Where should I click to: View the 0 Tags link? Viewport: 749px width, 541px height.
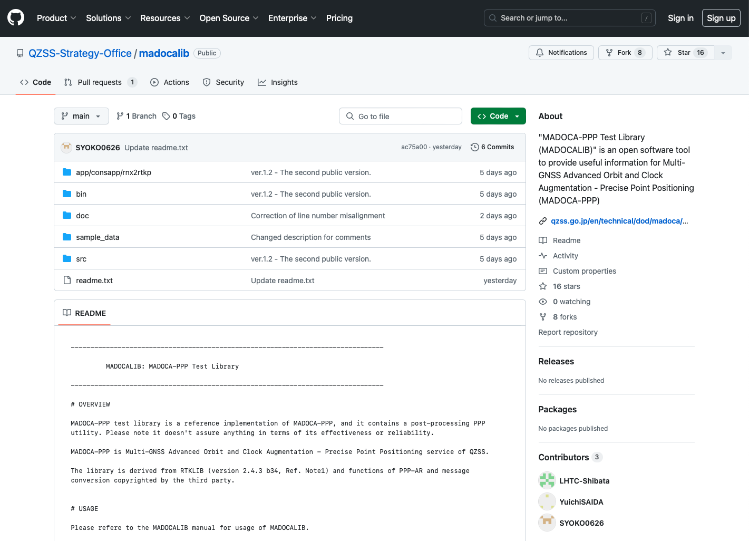(x=179, y=116)
